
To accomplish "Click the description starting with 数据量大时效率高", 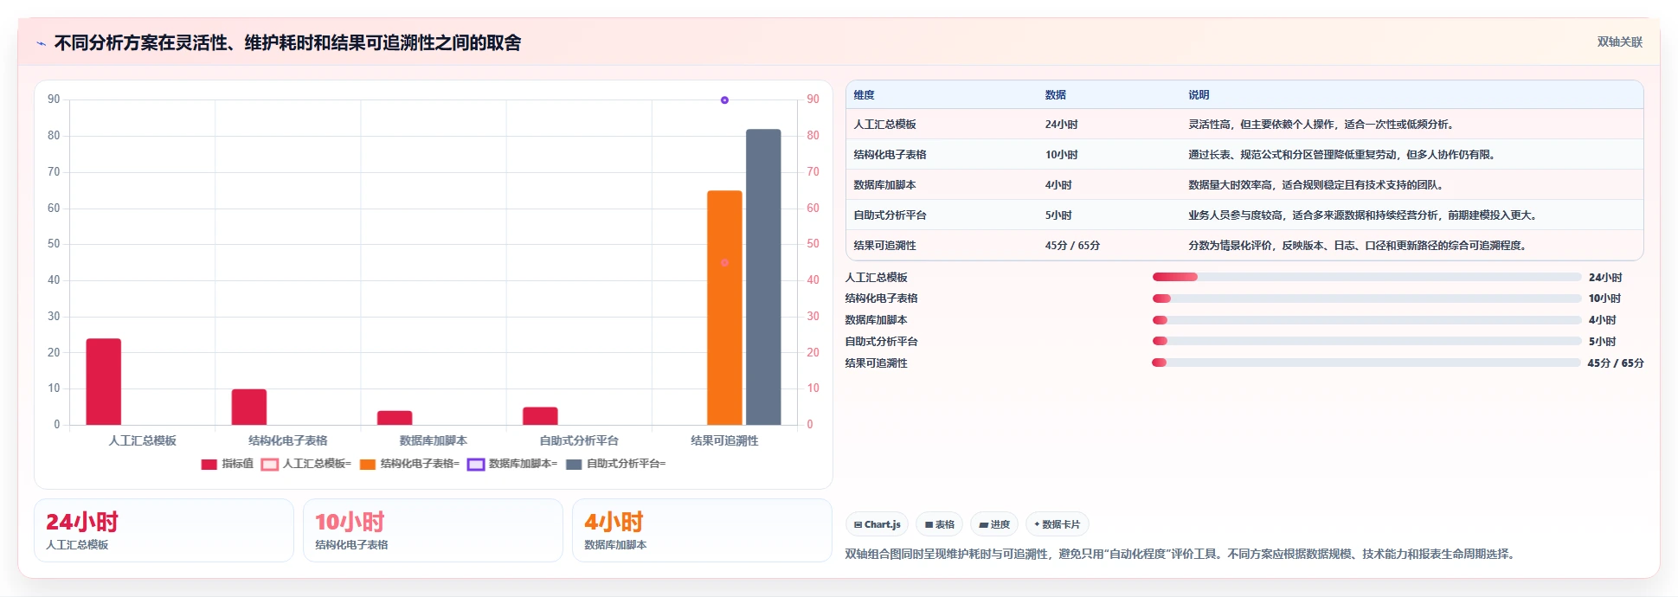I will 1318,185.
